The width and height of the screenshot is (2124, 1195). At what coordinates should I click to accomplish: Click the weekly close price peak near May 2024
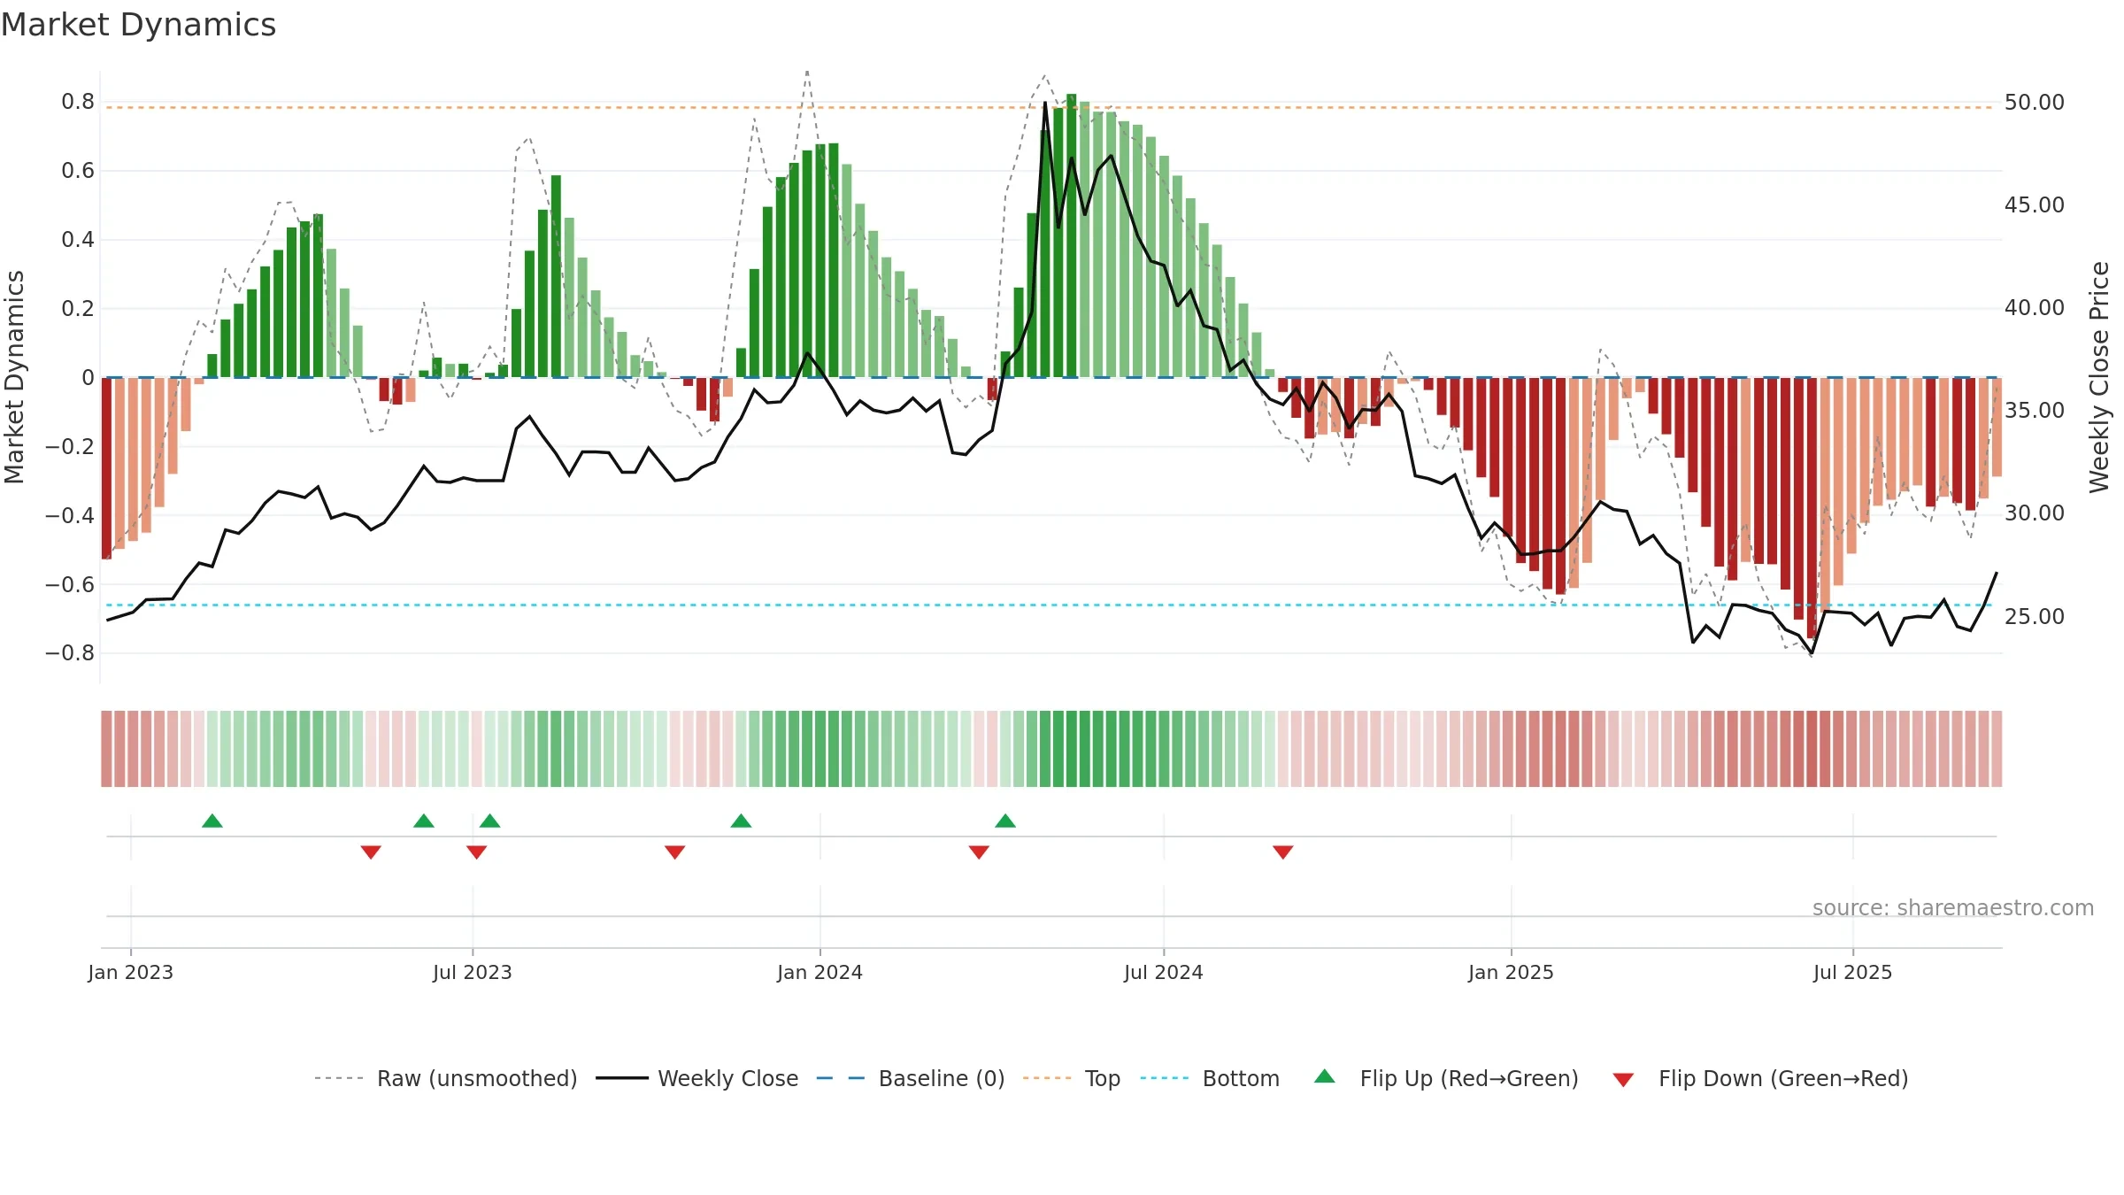pos(1045,103)
